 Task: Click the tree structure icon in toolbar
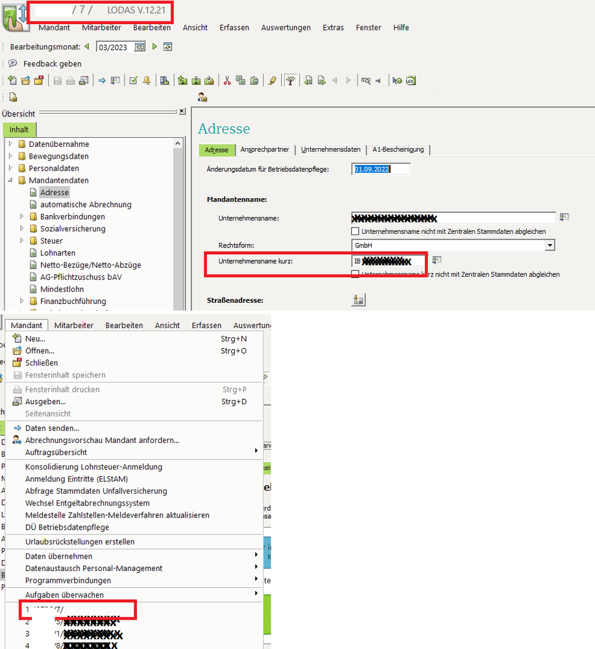click(x=291, y=81)
